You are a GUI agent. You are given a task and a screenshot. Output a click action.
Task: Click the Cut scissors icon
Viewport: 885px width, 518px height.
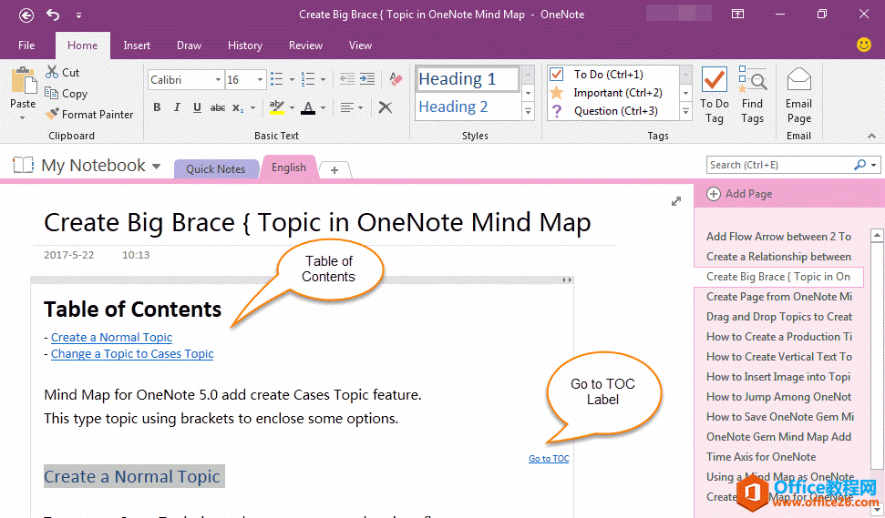[52, 73]
